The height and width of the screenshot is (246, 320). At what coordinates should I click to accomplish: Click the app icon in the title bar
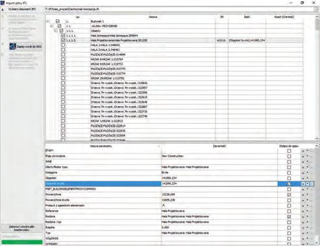coord(3,3)
